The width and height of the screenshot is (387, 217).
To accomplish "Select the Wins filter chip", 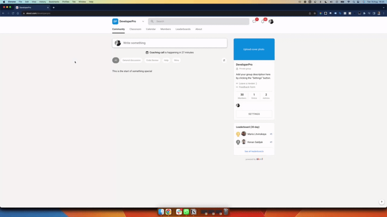I will tap(176, 60).
